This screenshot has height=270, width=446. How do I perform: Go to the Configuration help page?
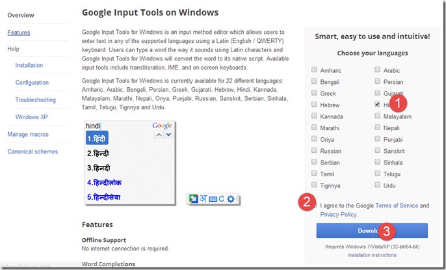tap(32, 83)
